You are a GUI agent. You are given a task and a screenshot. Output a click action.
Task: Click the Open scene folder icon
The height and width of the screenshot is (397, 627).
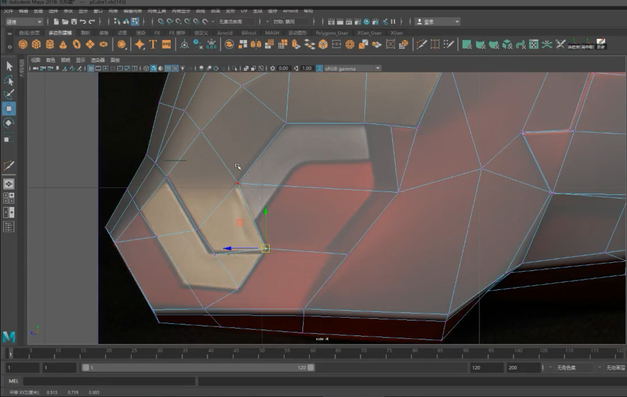pos(65,21)
